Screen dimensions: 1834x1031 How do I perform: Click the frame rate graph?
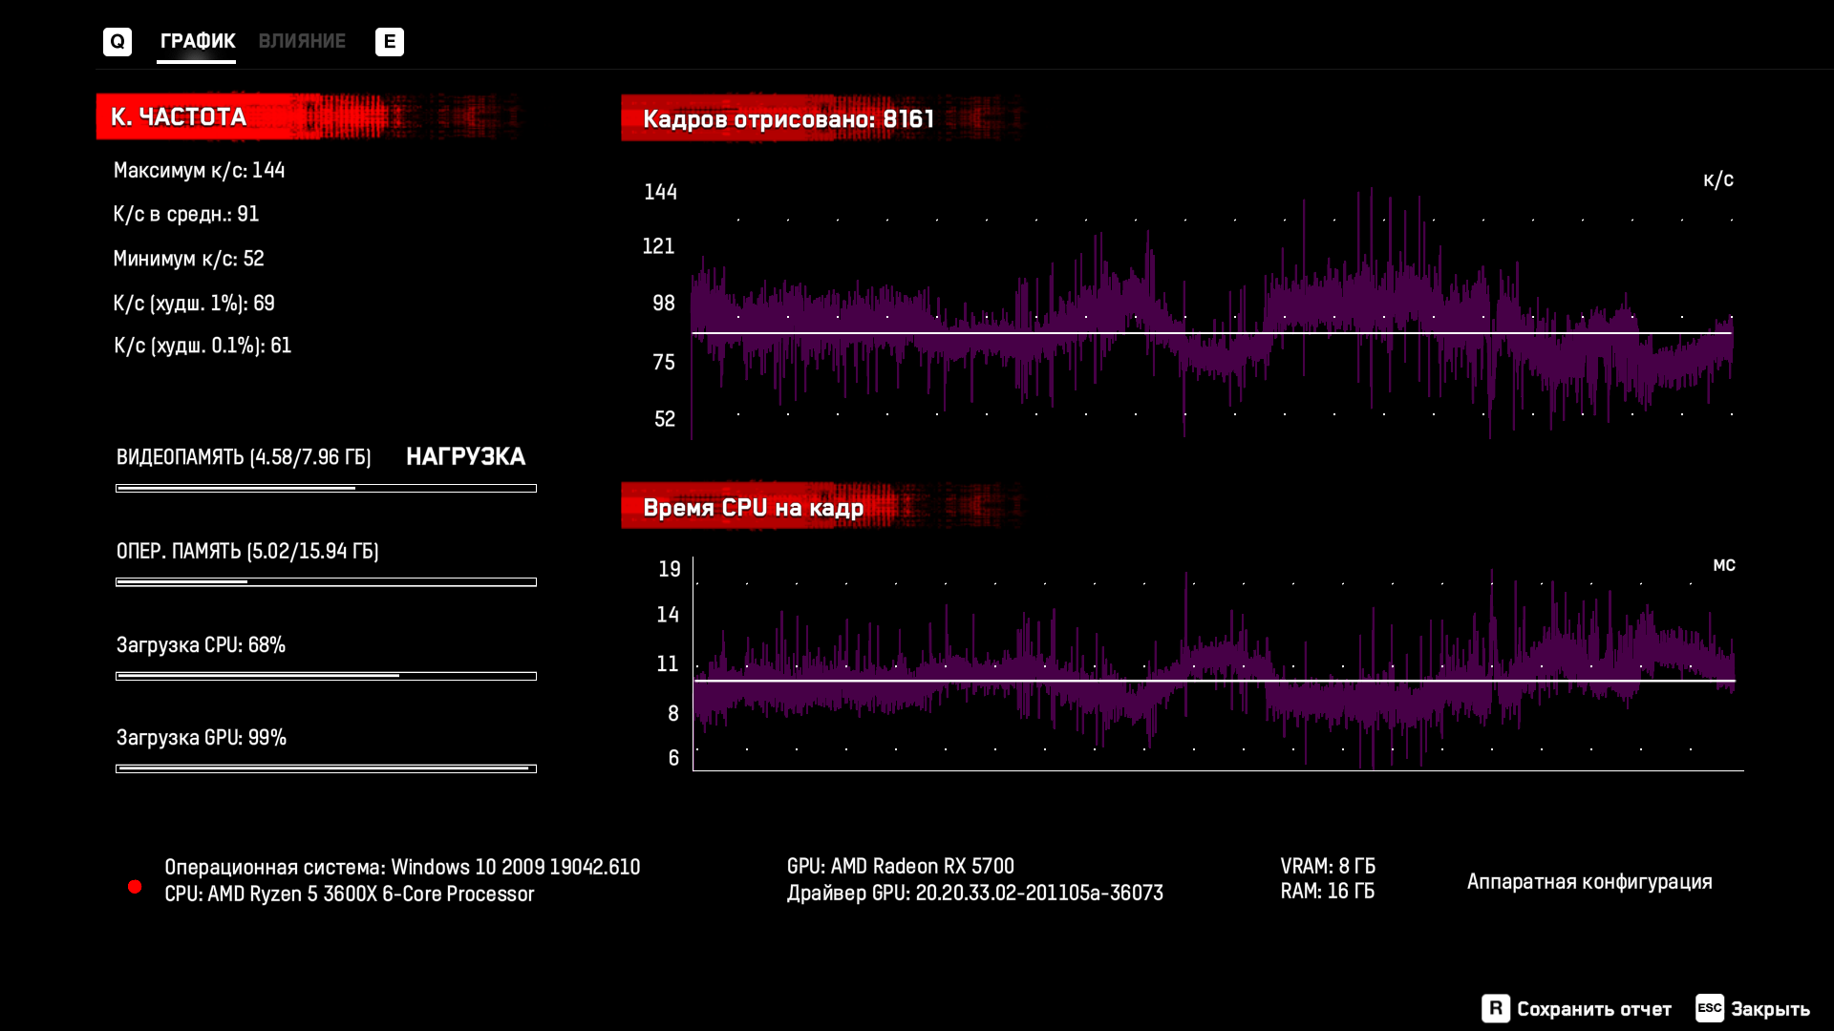pyautogui.click(x=1211, y=315)
